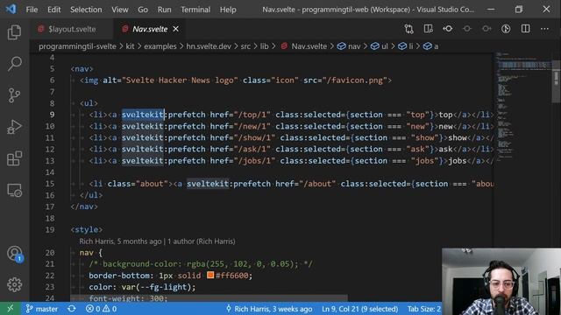This screenshot has width=561, height=315.
Task: Open the Search view in activity bar
Action: [14, 64]
